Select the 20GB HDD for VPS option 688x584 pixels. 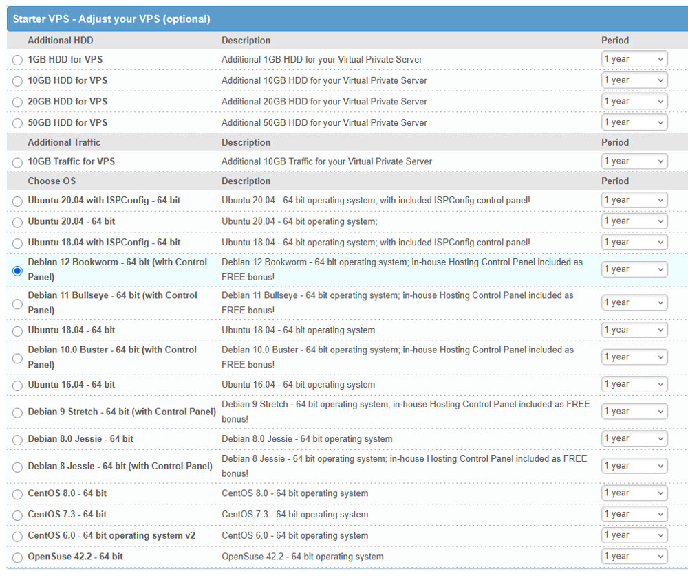click(x=17, y=101)
